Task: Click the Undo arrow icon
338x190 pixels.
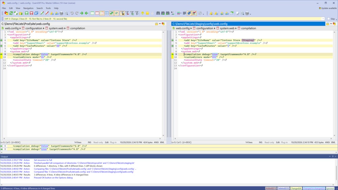Action: 72,13
